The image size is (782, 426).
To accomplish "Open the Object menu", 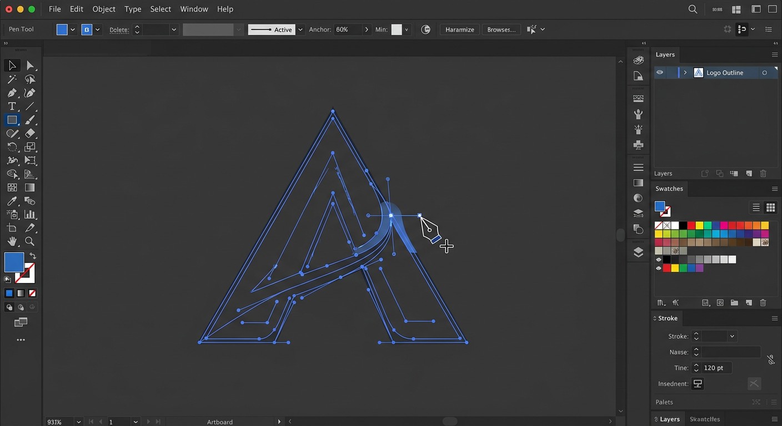I will (x=104, y=9).
